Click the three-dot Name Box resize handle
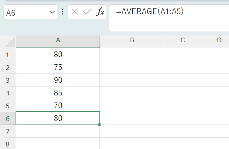Screen dimensions: 229x149 click(x=63, y=12)
